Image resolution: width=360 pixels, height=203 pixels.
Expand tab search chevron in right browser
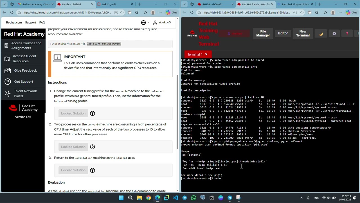(184, 4)
